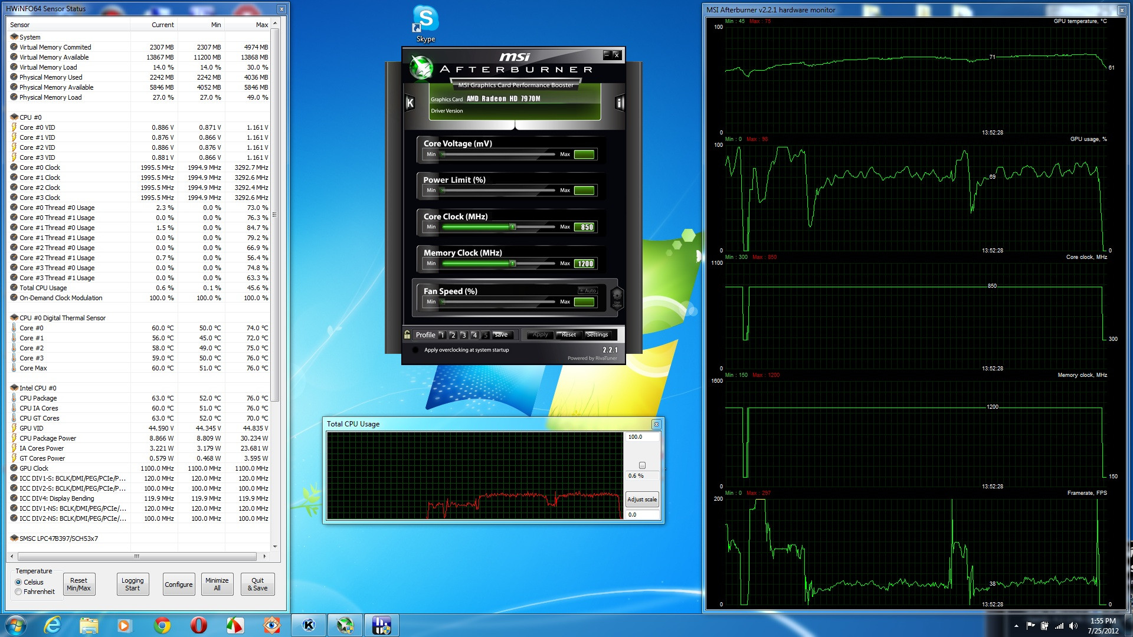Toggle Apply overclocking at system startup
1133x637 pixels.
(415, 350)
